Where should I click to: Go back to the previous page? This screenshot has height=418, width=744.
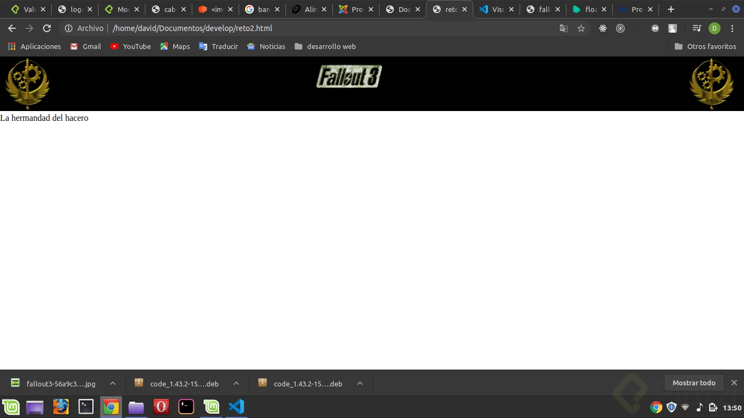coord(12,28)
